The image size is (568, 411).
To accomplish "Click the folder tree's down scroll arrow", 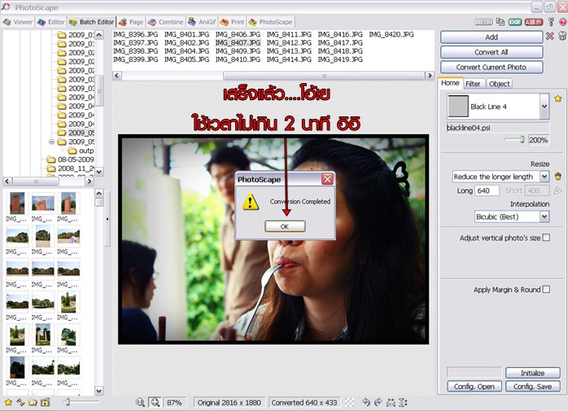I will coord(99,171).
